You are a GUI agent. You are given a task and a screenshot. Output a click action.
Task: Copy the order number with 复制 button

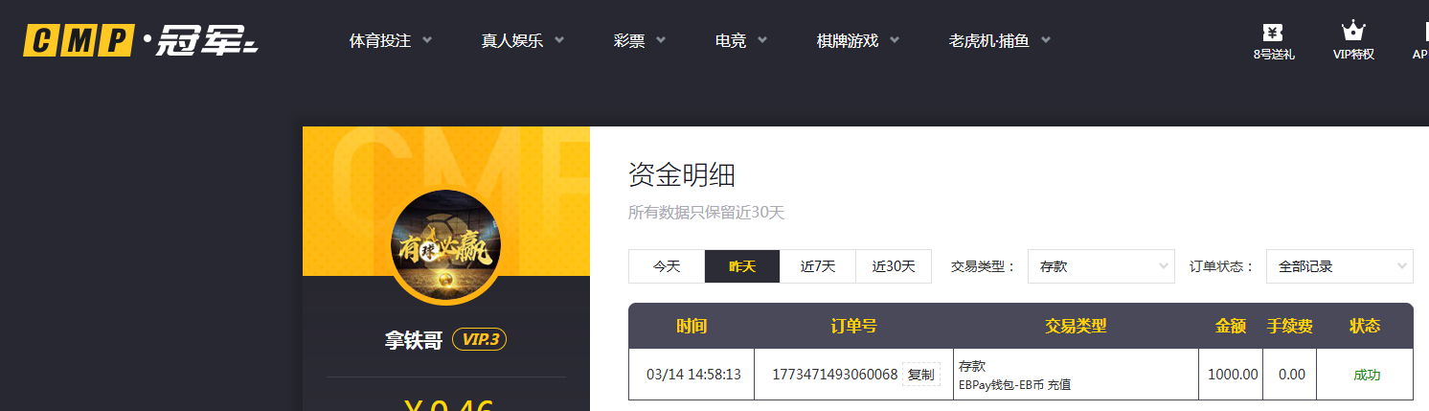click(920, 375)
